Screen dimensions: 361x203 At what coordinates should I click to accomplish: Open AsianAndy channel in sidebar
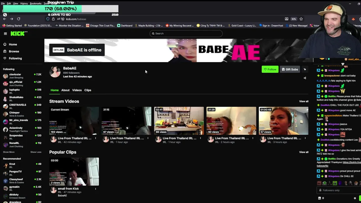point(22,129)
